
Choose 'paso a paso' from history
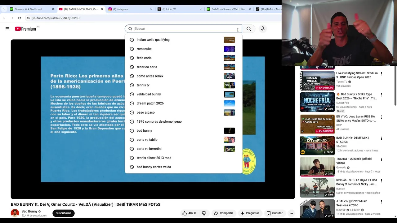pos(183,112)
